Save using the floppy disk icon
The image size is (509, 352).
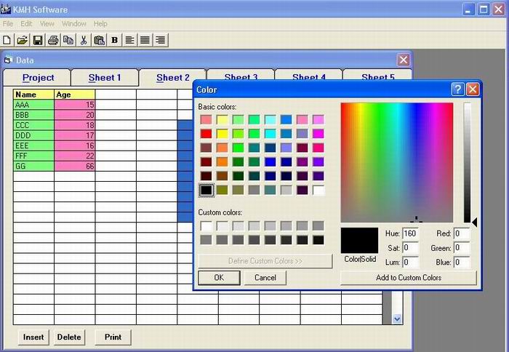(38, 40)
